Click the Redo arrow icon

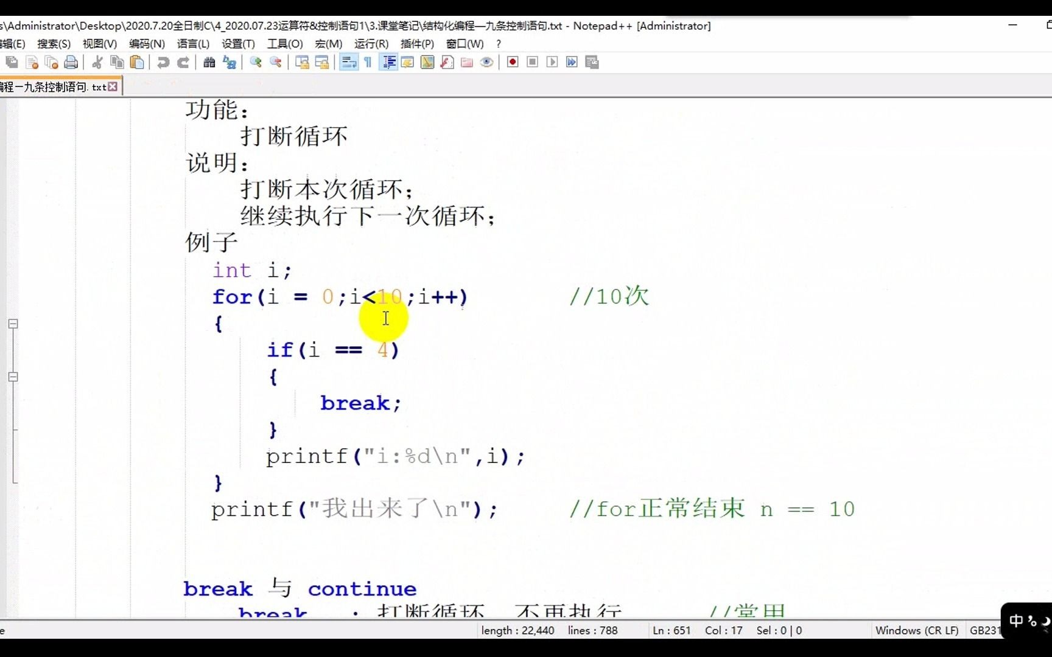click(x=183, y=62)
